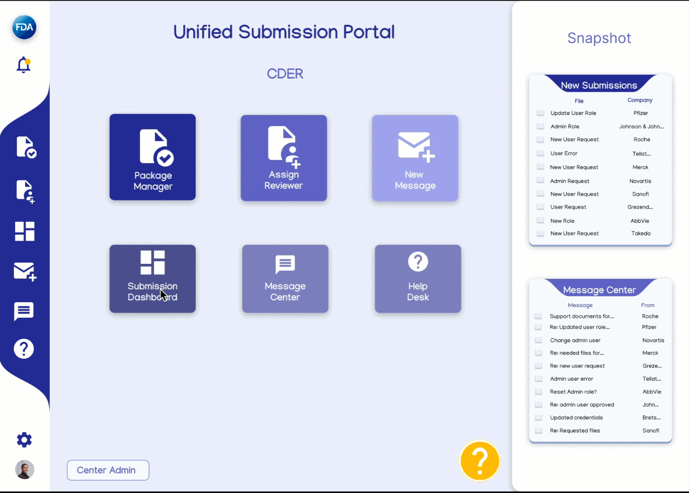Screen dimensions: 689x493
Task: Open the chat sidebar icon
Action: 24,311
